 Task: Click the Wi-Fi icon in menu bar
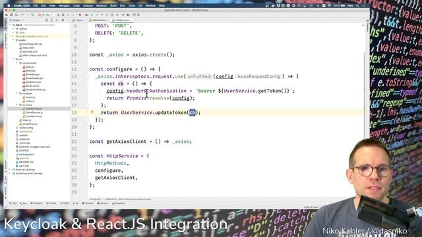pyautogui.click(x=329, y=5)
